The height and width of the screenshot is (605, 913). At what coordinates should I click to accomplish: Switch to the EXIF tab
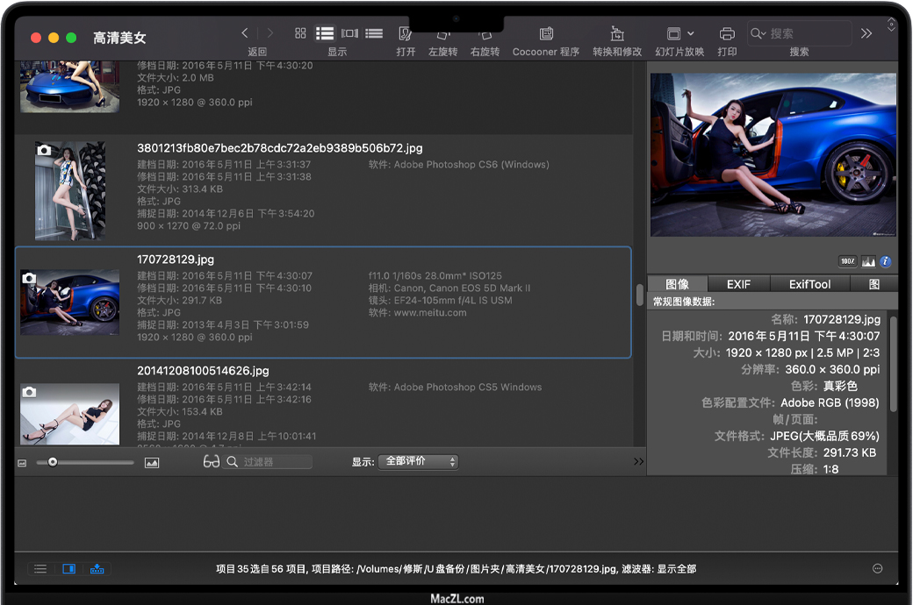738,284
